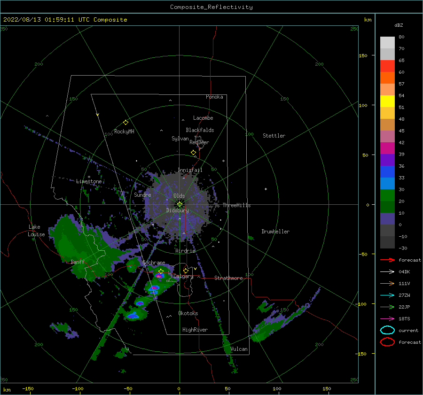Click the asterisk marker above Limestone
Viewport: 423px width, 395px height.
tap(89, 177)
